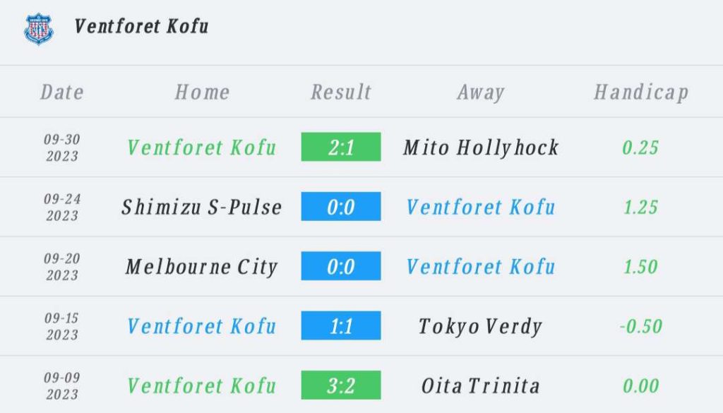The image size is (723, 413).
Task: Click the Result column header
Action: pyautogui.click(x=341, y=92)
